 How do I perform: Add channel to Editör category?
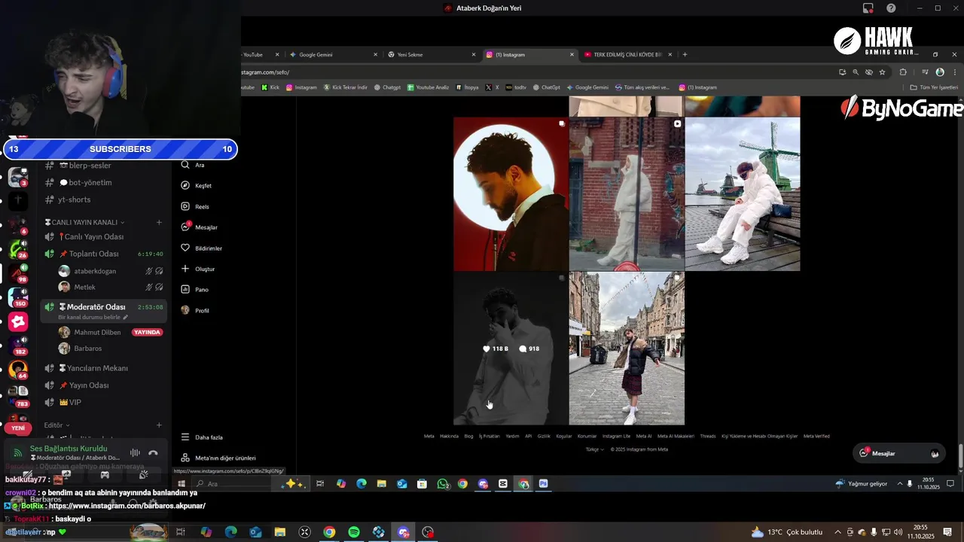pyautogui.click(x=159, y=425)
